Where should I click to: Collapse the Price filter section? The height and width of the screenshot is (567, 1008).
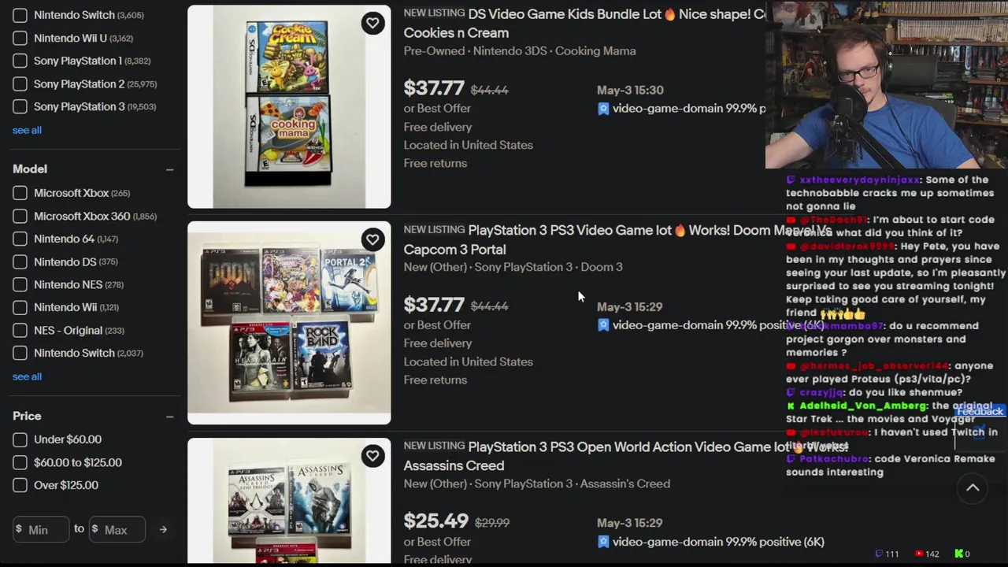pos(169,416)
